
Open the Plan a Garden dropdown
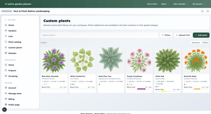181,4
